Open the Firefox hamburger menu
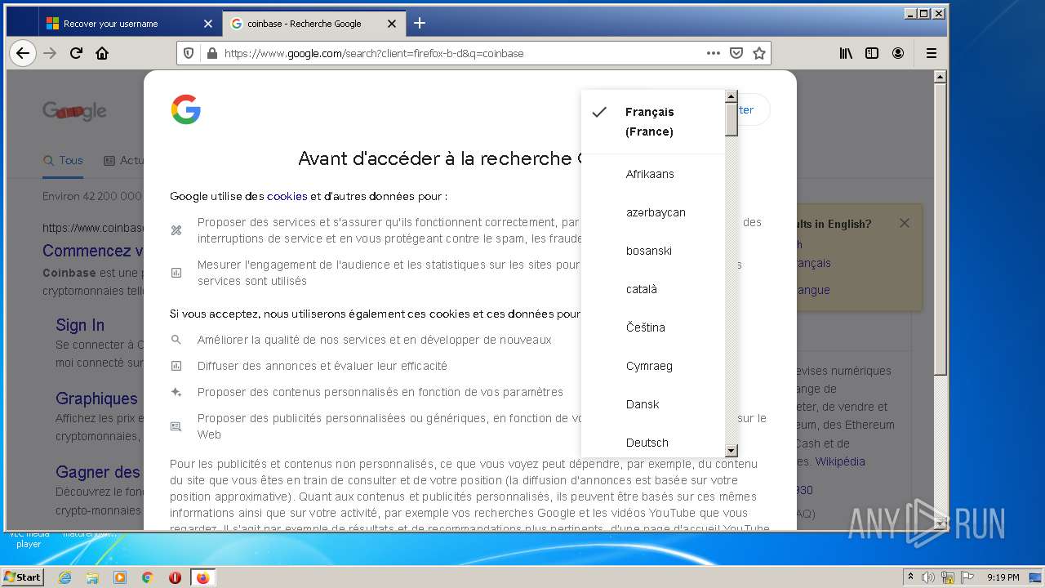The width and height of the screenshot is (1045, 588). tap(931, 53)
